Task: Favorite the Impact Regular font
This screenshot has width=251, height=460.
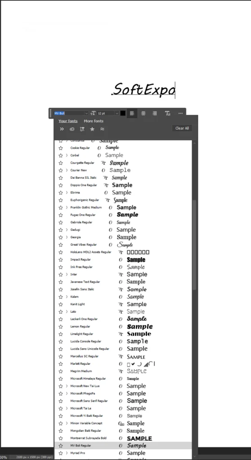Action: (61, 260)
